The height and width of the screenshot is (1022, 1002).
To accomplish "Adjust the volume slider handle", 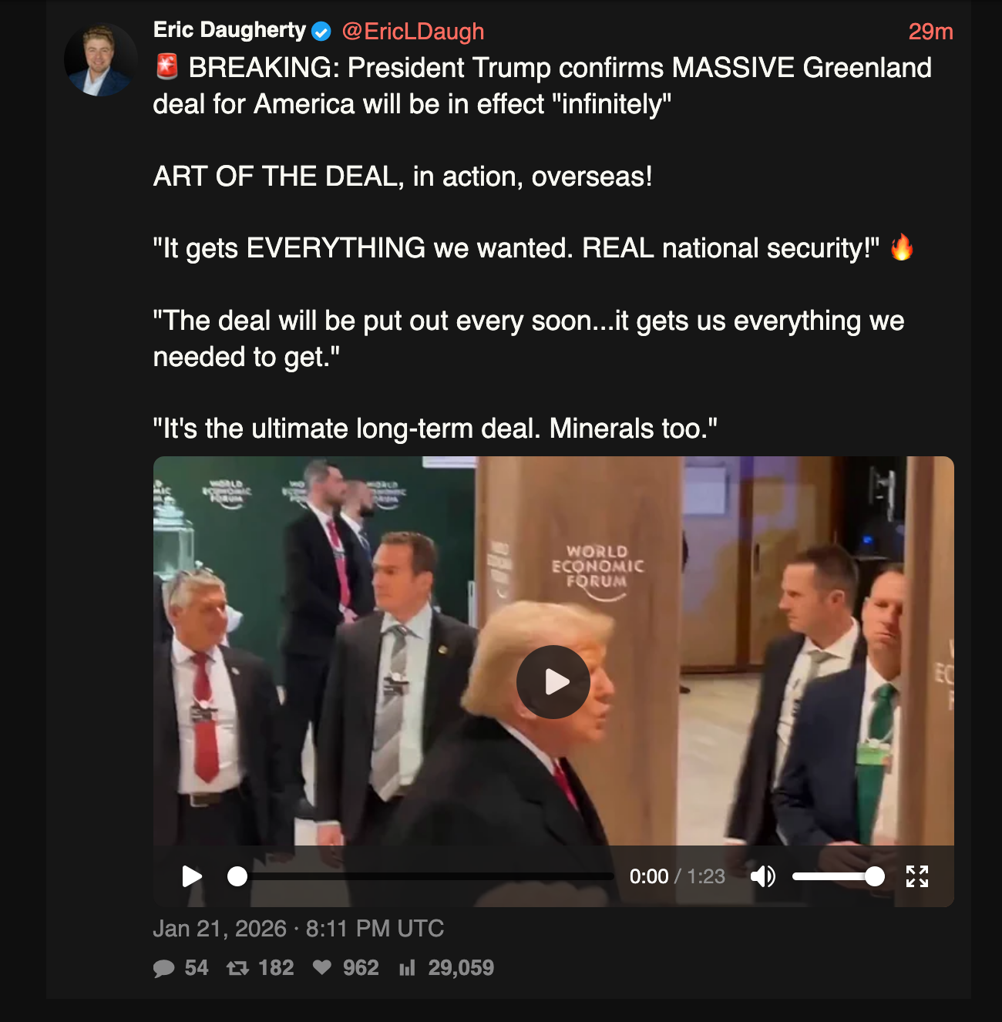I will pos(875,876).
